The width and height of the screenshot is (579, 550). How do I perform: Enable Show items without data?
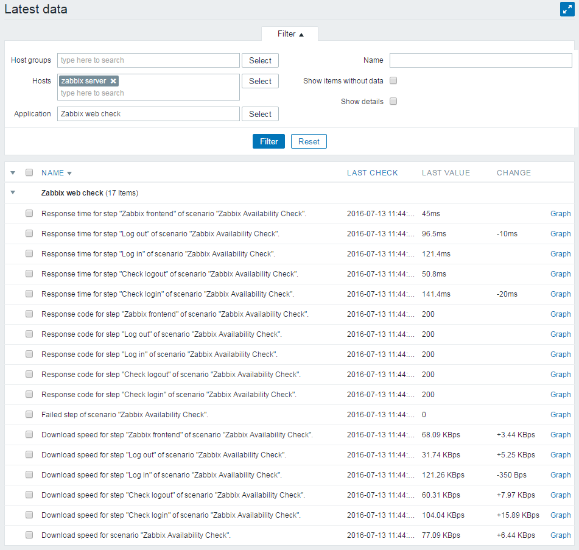[393, 80]
